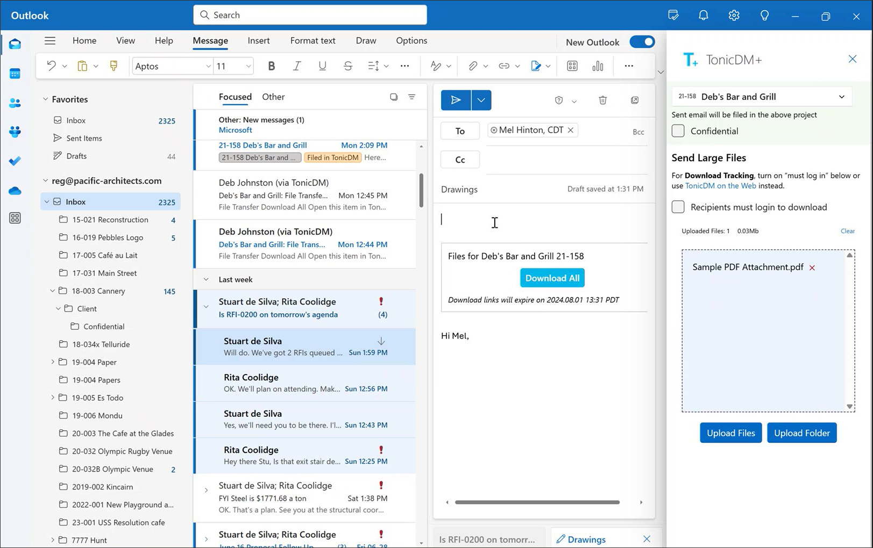Pop out message to new window
This screenshot has width=873, height=548.
(635, 100)
